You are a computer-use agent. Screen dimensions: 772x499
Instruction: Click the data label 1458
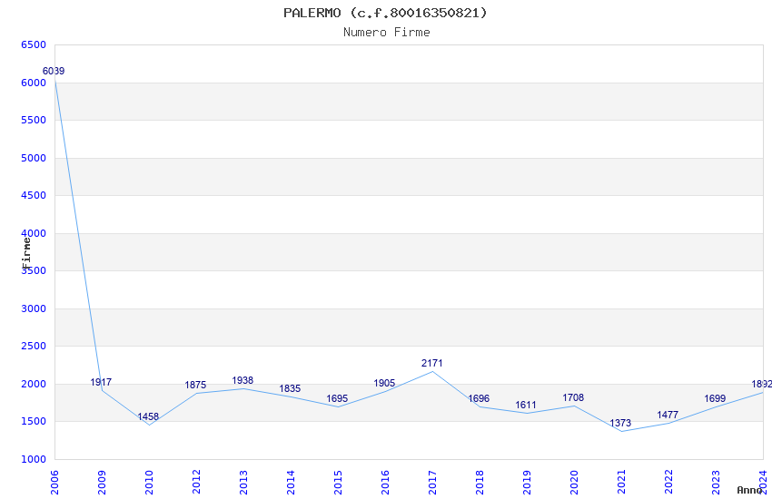click(148, 416)
